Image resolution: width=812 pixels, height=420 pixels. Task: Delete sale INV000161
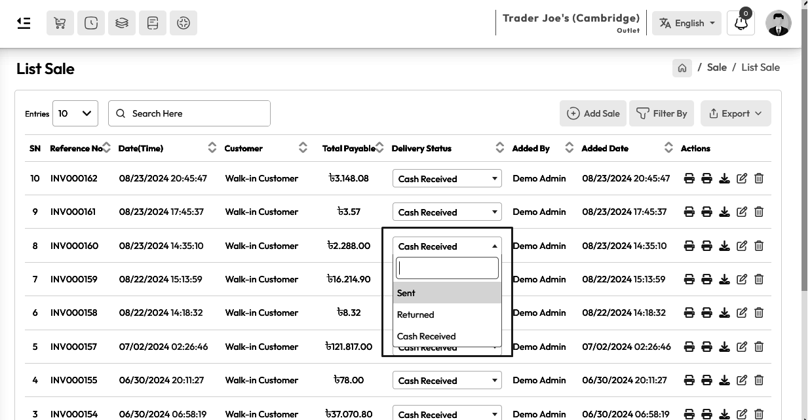759,212
